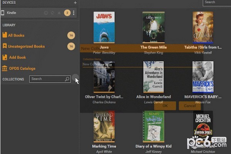
Task: Select the Kindle device label
Action: tap(12, 13)
